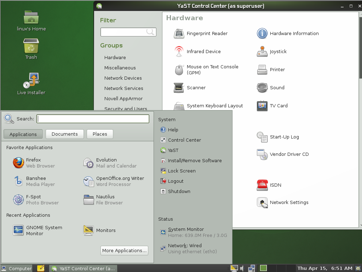The image size is (362, 272).
Task: Open Mouse on Text Console (GPM) icon
Action: tap(179, 70)
